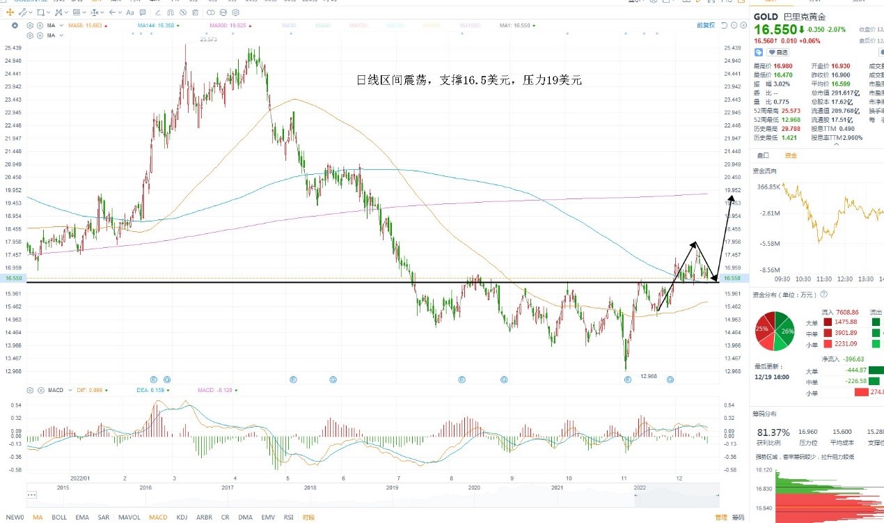The width and height of the screenshot is (884, 523).
Task: Select the 盘口 tab in right panel
Action: pos(763,155)
